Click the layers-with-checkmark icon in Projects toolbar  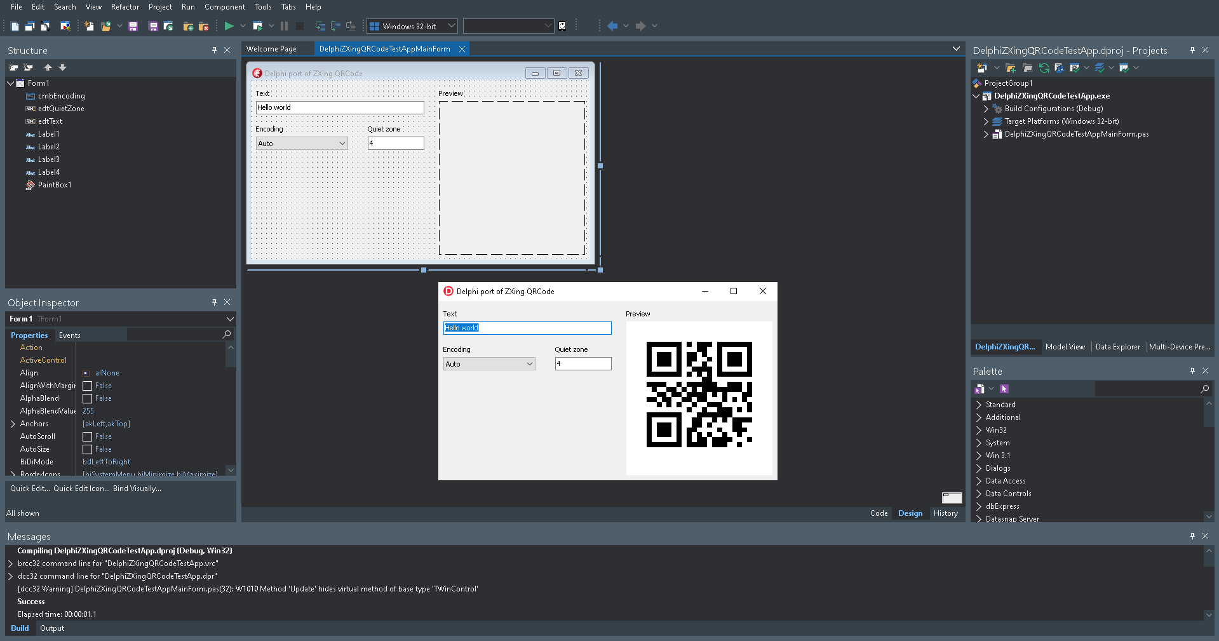click(1100, 68)
